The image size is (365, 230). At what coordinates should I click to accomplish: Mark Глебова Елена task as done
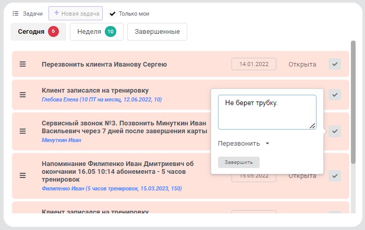click(335, 95)
